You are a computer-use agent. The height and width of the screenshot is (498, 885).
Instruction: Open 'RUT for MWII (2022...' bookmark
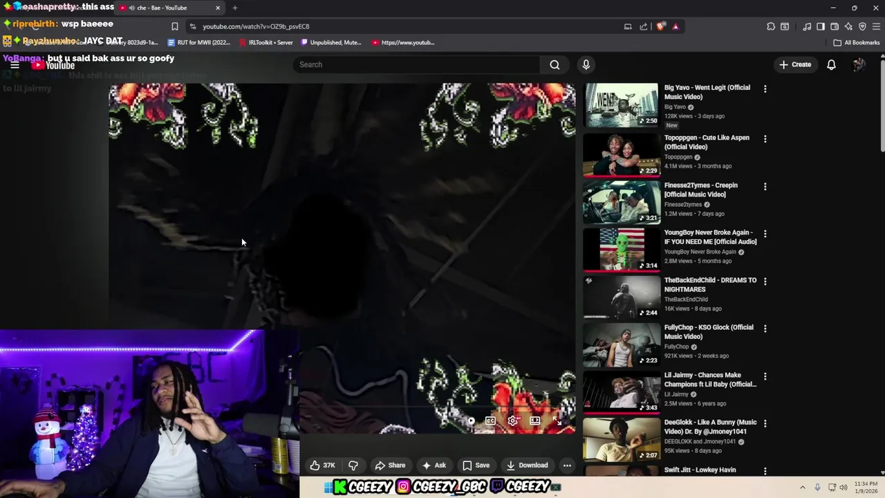[199, 42]
